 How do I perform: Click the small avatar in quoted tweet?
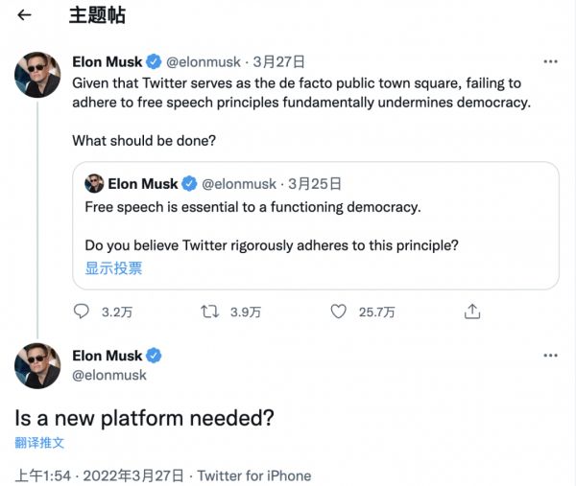pyautogui.click(x=94, y=183)
